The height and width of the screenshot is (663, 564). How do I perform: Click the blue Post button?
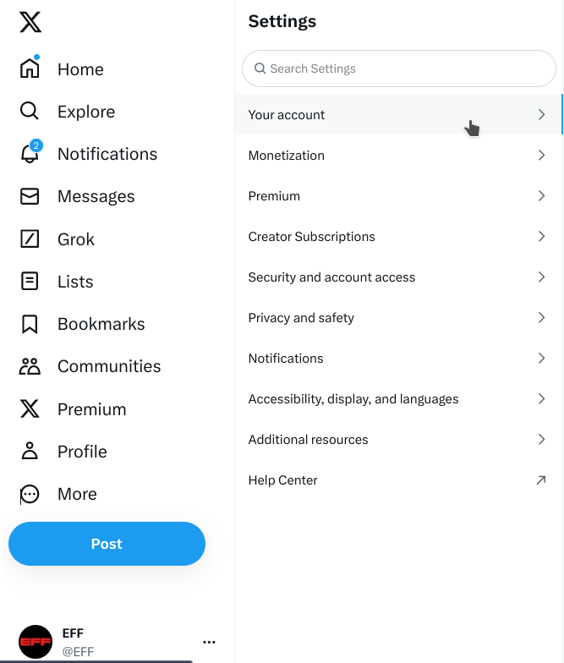(107, 544)
